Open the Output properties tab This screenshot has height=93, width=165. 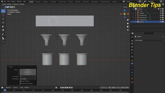pyautogui.click(x=132, y=44)
